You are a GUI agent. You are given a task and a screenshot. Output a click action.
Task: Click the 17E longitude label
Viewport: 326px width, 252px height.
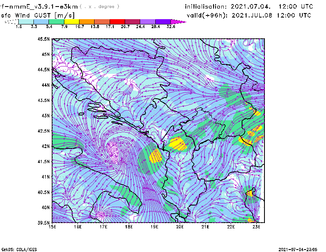[104, 227]
